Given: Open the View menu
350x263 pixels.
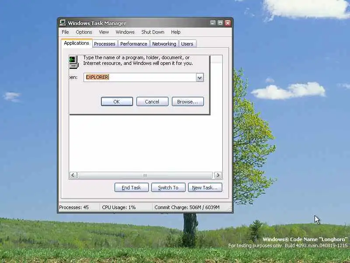Looking at the screenshot, I should coord(104,32).
